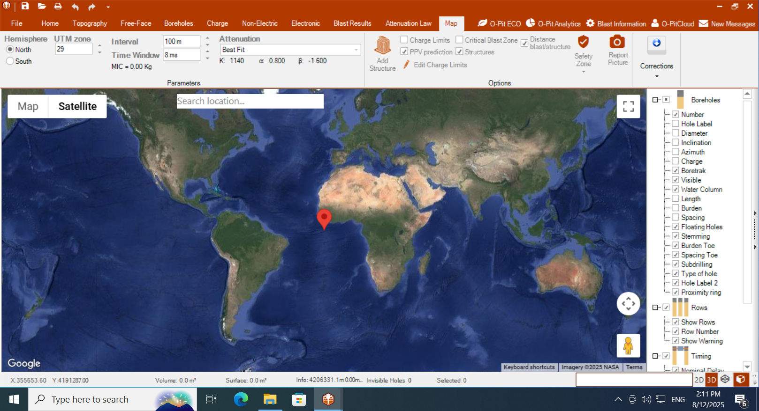Screen dimensions: 759x411
Task: Redo the last undone action
Action: coord(91,7)
